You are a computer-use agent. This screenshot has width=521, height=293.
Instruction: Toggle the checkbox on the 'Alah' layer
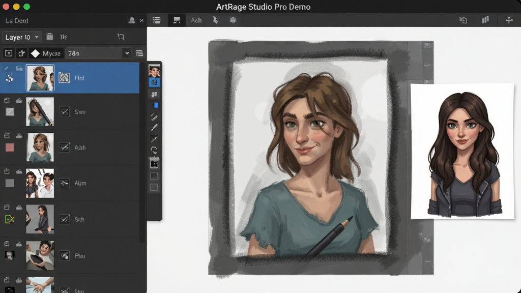65,147
